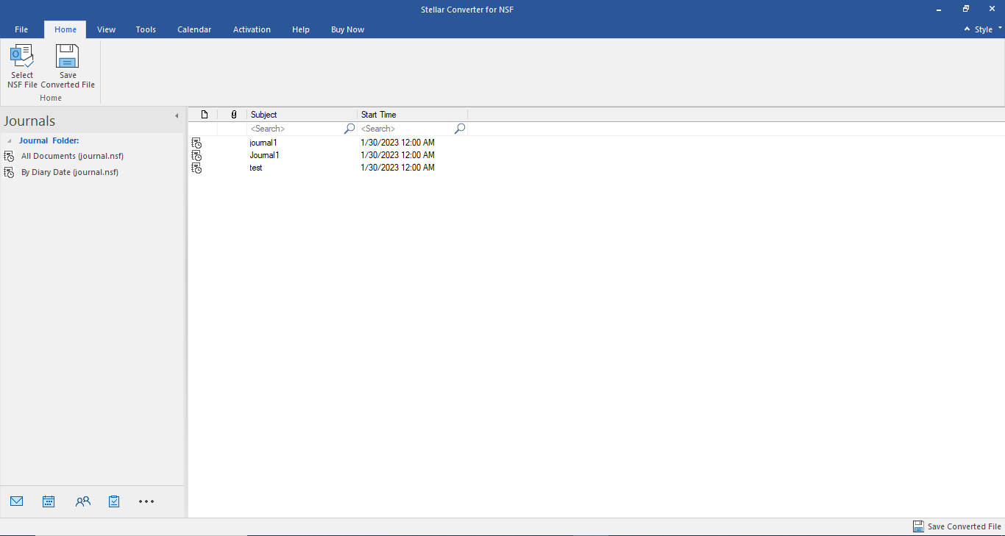Click the journal entry icon for 'journal1' row
This screenshot has width=1005, height=536.
tap(196, 143)
